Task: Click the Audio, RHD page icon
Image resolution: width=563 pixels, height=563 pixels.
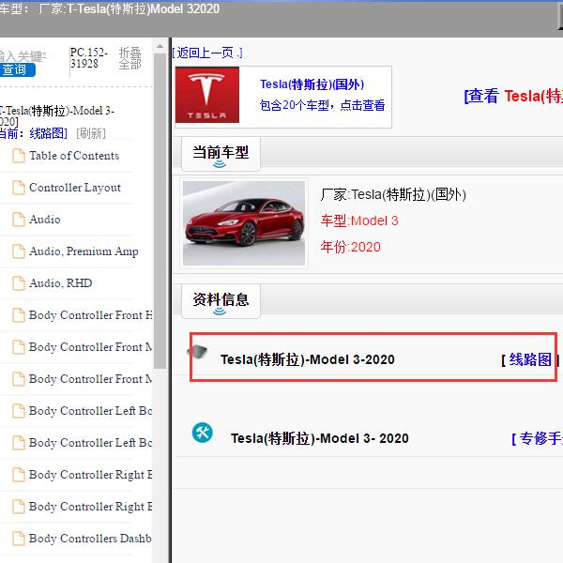Action: tap(19, 283)
